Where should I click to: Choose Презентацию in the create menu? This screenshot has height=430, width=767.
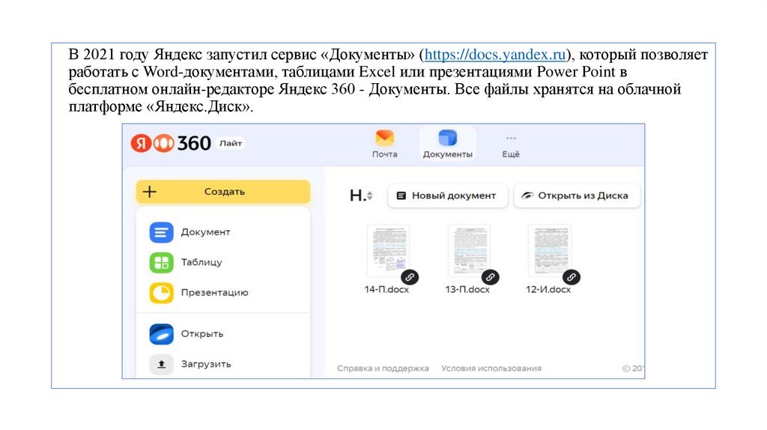coord(223,293)
